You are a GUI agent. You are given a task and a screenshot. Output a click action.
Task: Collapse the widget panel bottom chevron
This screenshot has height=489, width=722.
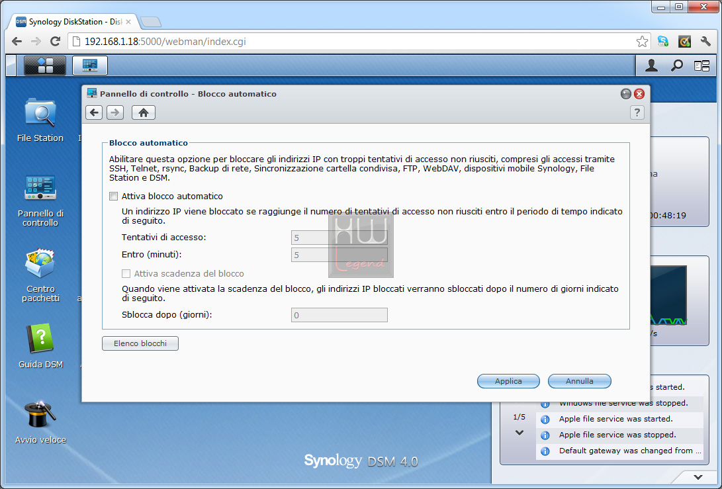[x=698, y=477]
